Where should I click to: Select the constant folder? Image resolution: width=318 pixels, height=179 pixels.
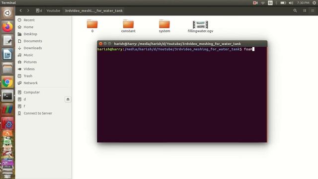tap(128, 26)
